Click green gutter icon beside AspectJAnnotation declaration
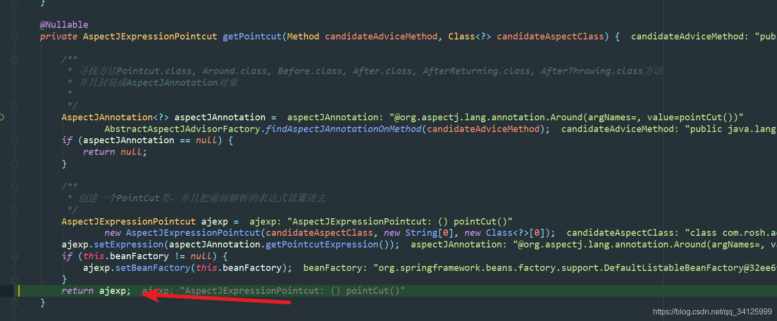The image size is (777, 321). click(x=2, y=117)
